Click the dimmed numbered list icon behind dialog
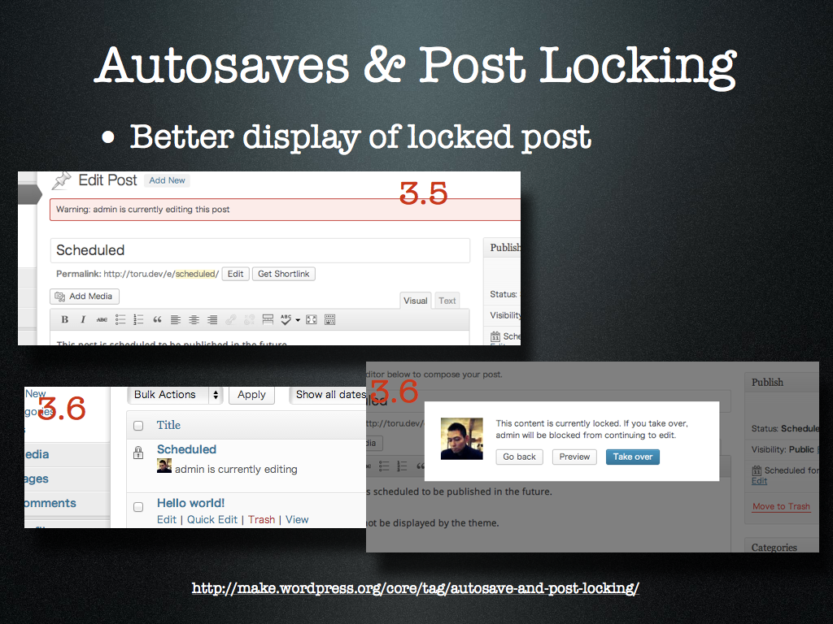833x624 pixels. click(402, 466)
